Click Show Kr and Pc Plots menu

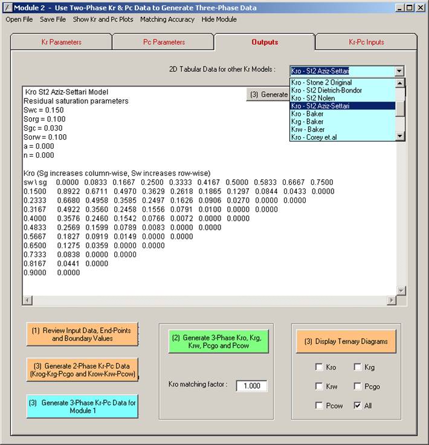coord(103,19)
